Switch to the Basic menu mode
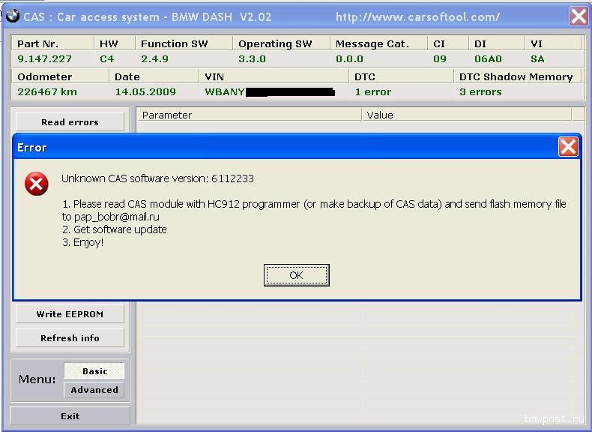 coord(94,371)
